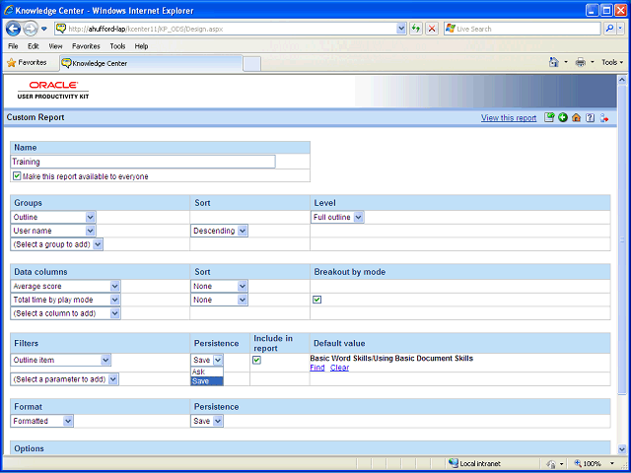631x473 pixels.
Task: Open a new blank tab
Action: click(x=252, y=64)
